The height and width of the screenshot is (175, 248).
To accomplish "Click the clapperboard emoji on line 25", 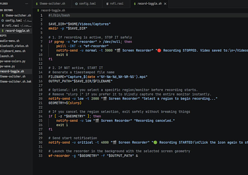I will [x=97, y=120].
